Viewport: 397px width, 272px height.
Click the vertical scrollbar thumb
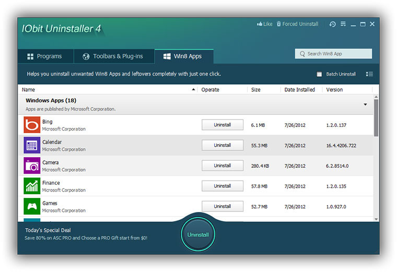click(376, 118)
